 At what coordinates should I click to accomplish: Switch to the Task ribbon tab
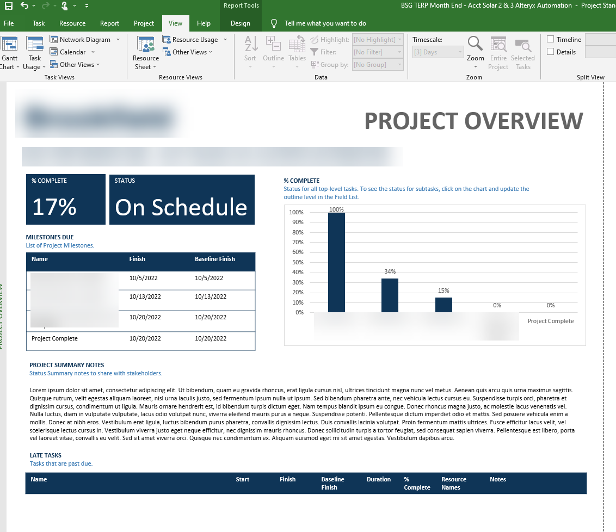(x=39, y=23)
